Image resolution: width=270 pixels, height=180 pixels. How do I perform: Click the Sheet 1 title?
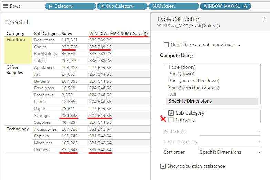pyautogui.click(x=17, y=22)
